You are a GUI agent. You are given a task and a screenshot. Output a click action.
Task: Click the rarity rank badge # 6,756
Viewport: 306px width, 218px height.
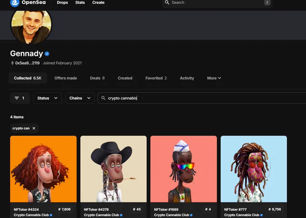(274, 209)
